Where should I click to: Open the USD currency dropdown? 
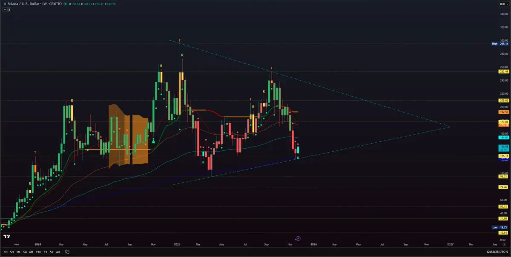pyautogui.click(x=504, y=4)
